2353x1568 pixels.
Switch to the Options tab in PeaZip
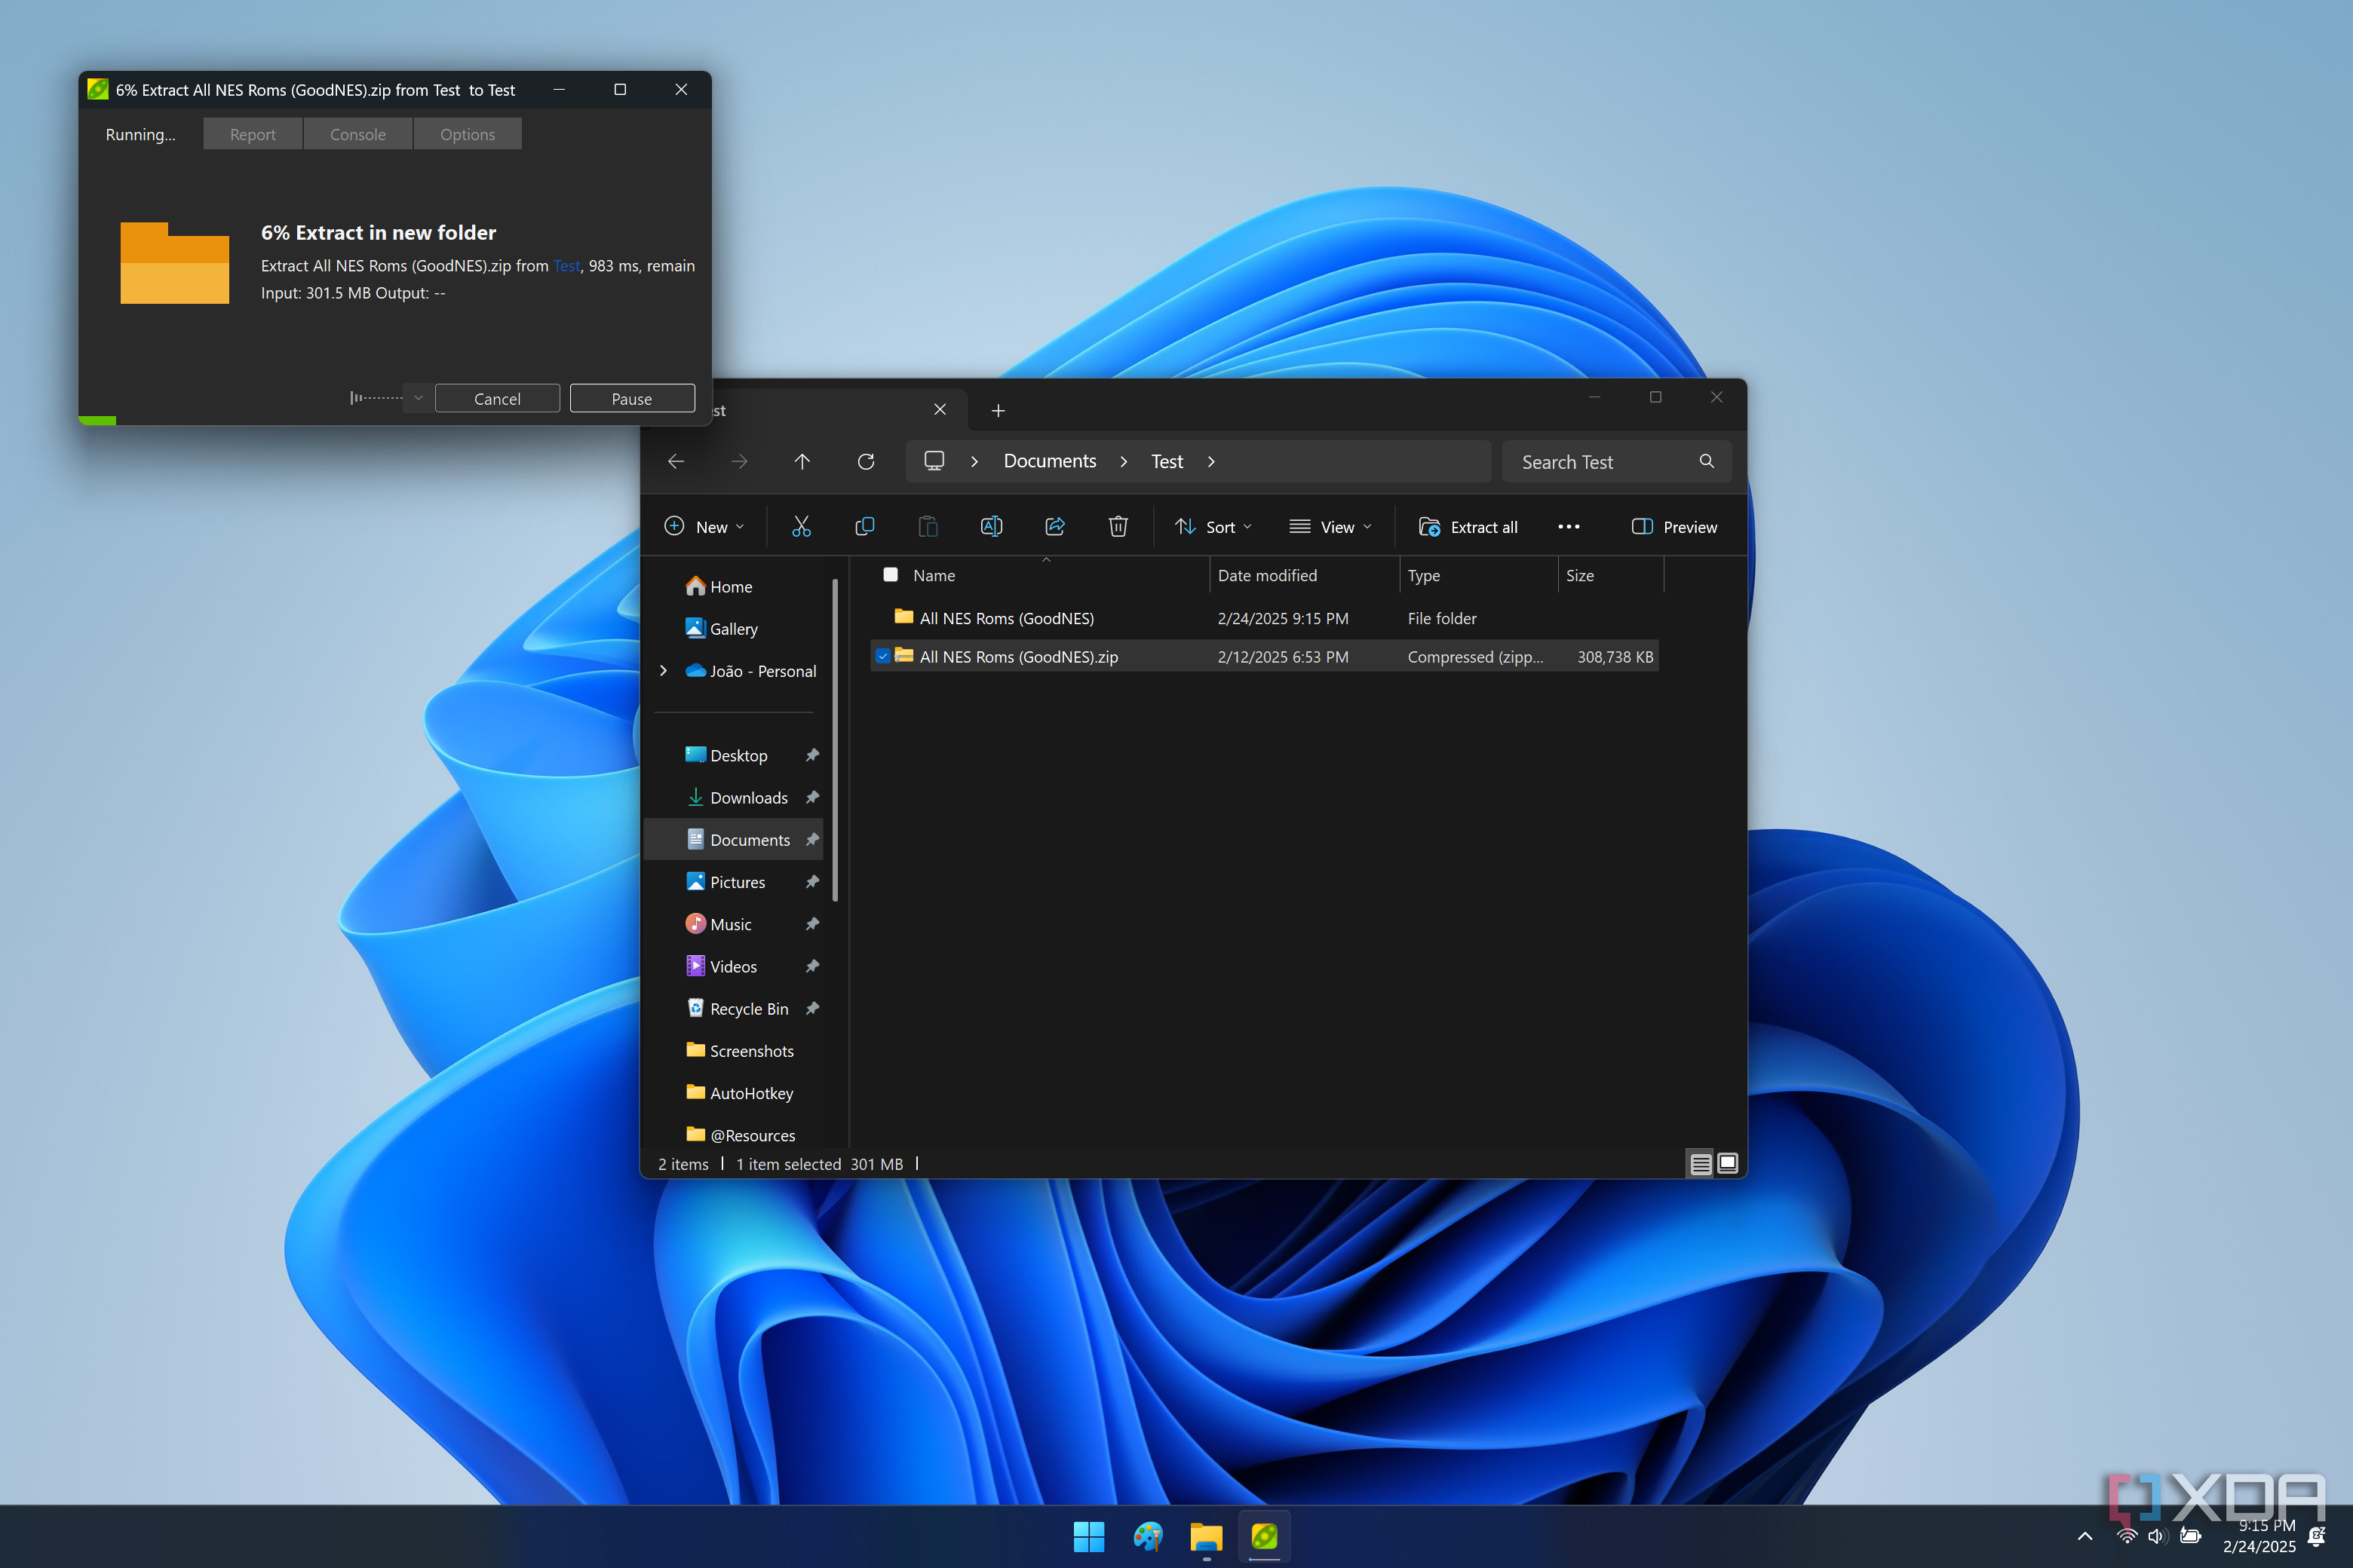468,134
